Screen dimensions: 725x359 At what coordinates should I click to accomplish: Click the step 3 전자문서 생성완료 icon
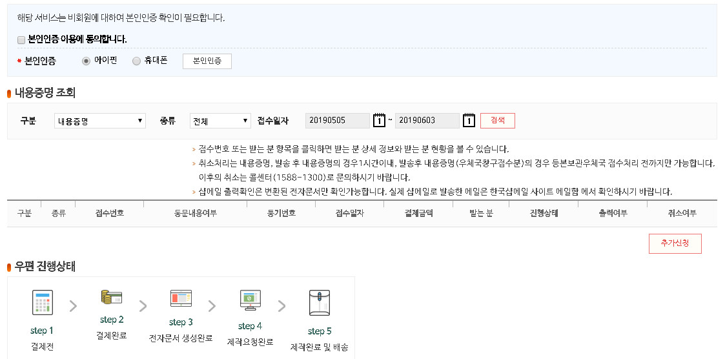[181, 298]
